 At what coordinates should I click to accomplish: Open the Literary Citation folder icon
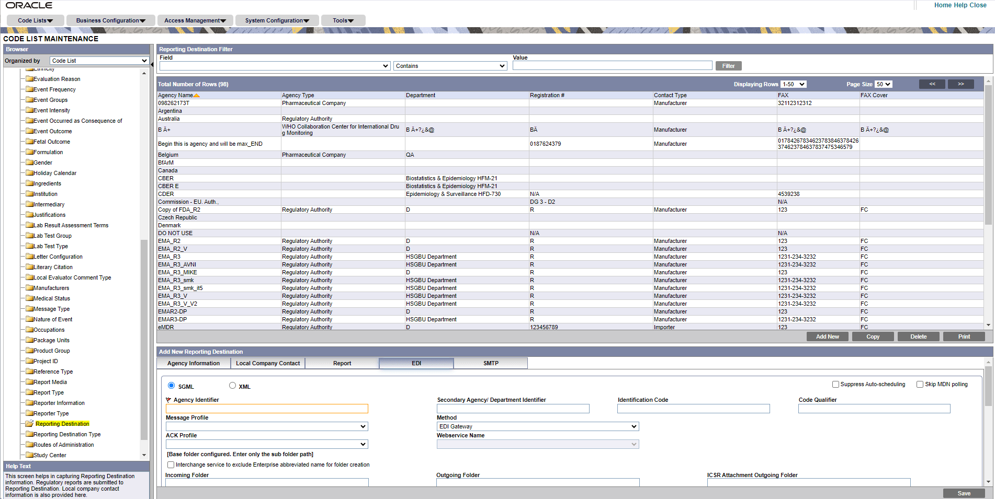pos(30,267)
